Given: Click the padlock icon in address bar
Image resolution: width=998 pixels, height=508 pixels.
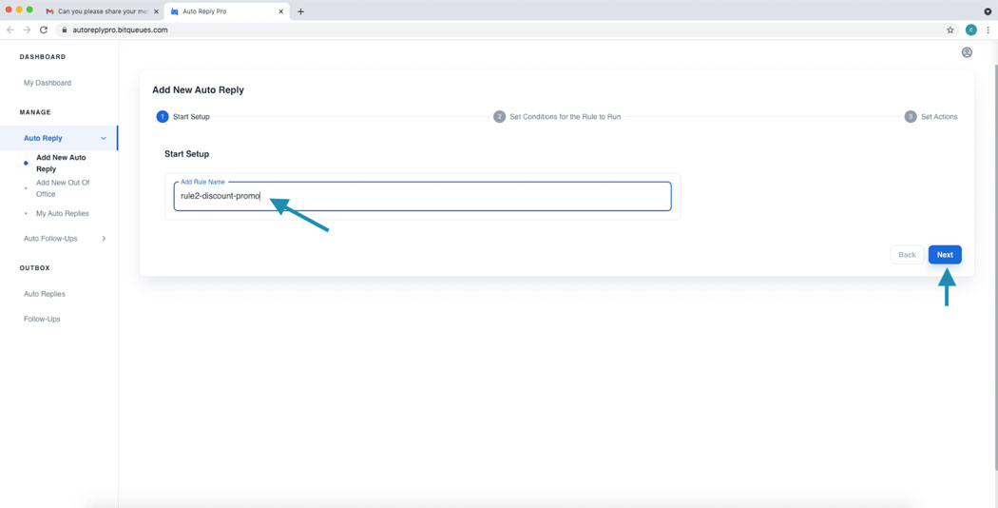Looking at the screenshot, I should pyautogui.click(x=65, y=29).
